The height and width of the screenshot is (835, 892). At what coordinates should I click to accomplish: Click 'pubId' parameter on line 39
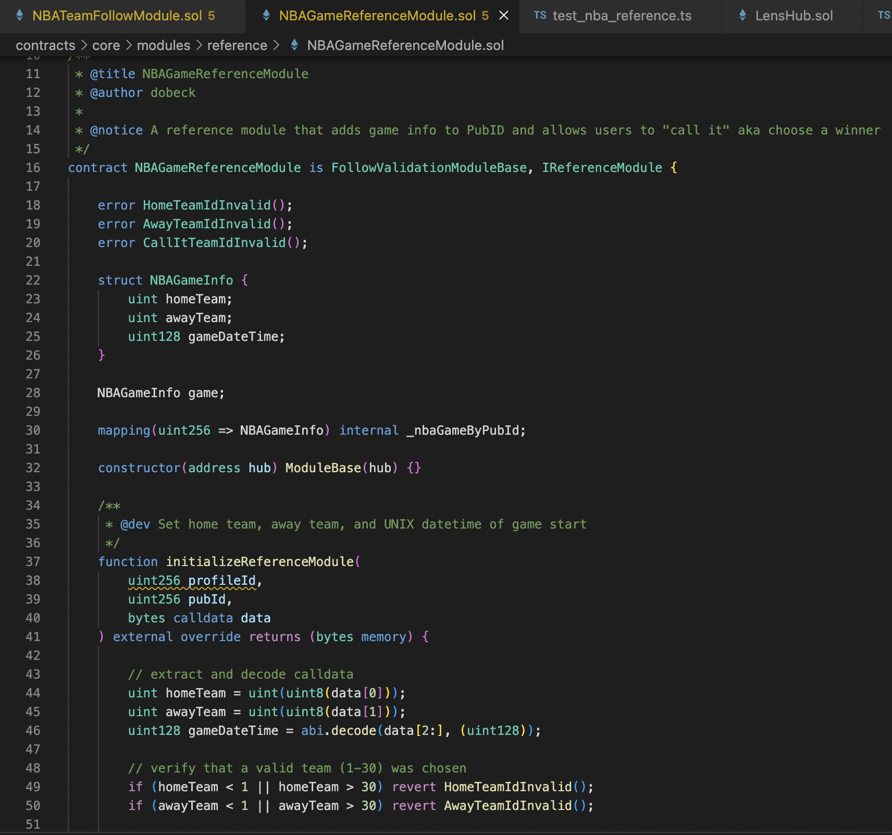207,599
